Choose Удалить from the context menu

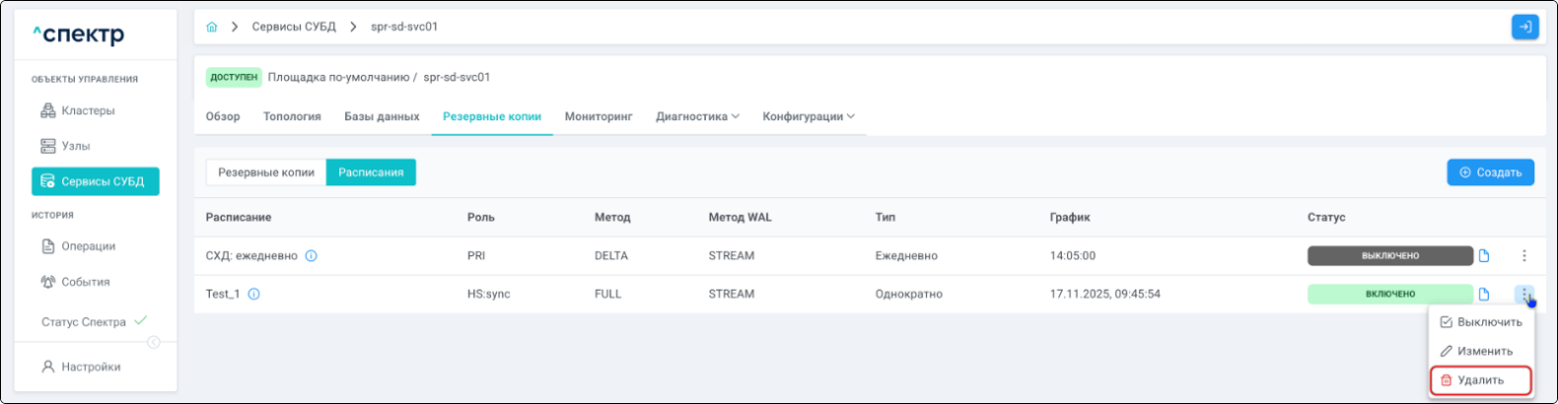[1480, 379]
